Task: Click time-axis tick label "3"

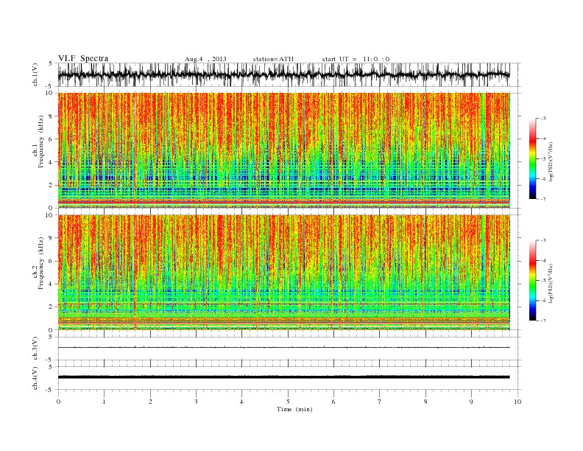Action: 196,402
